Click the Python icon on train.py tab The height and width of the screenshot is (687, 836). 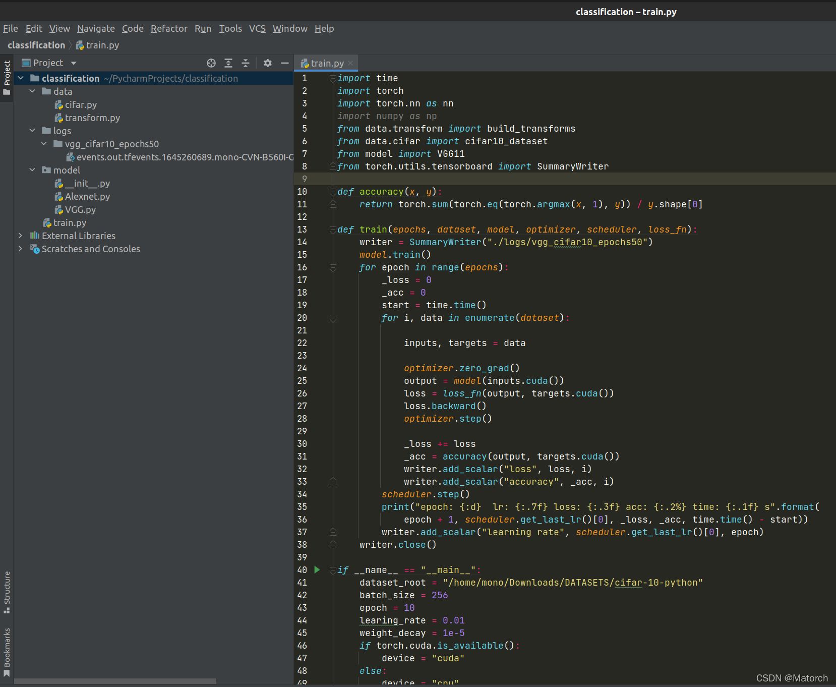(x=305, y=63)
